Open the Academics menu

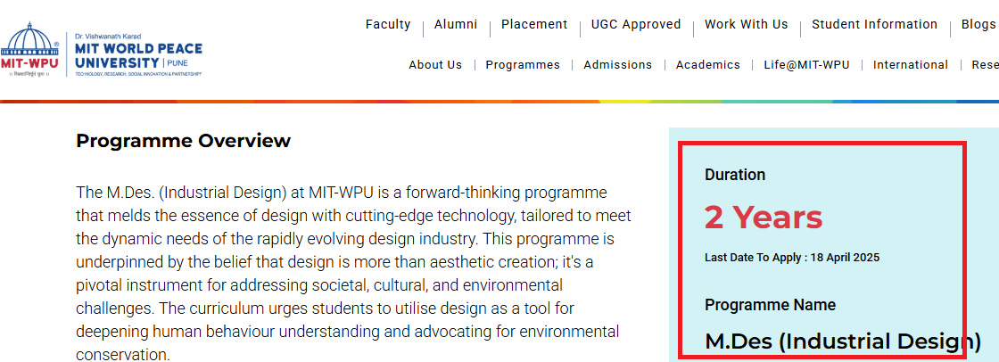click(x=708, y=65)
